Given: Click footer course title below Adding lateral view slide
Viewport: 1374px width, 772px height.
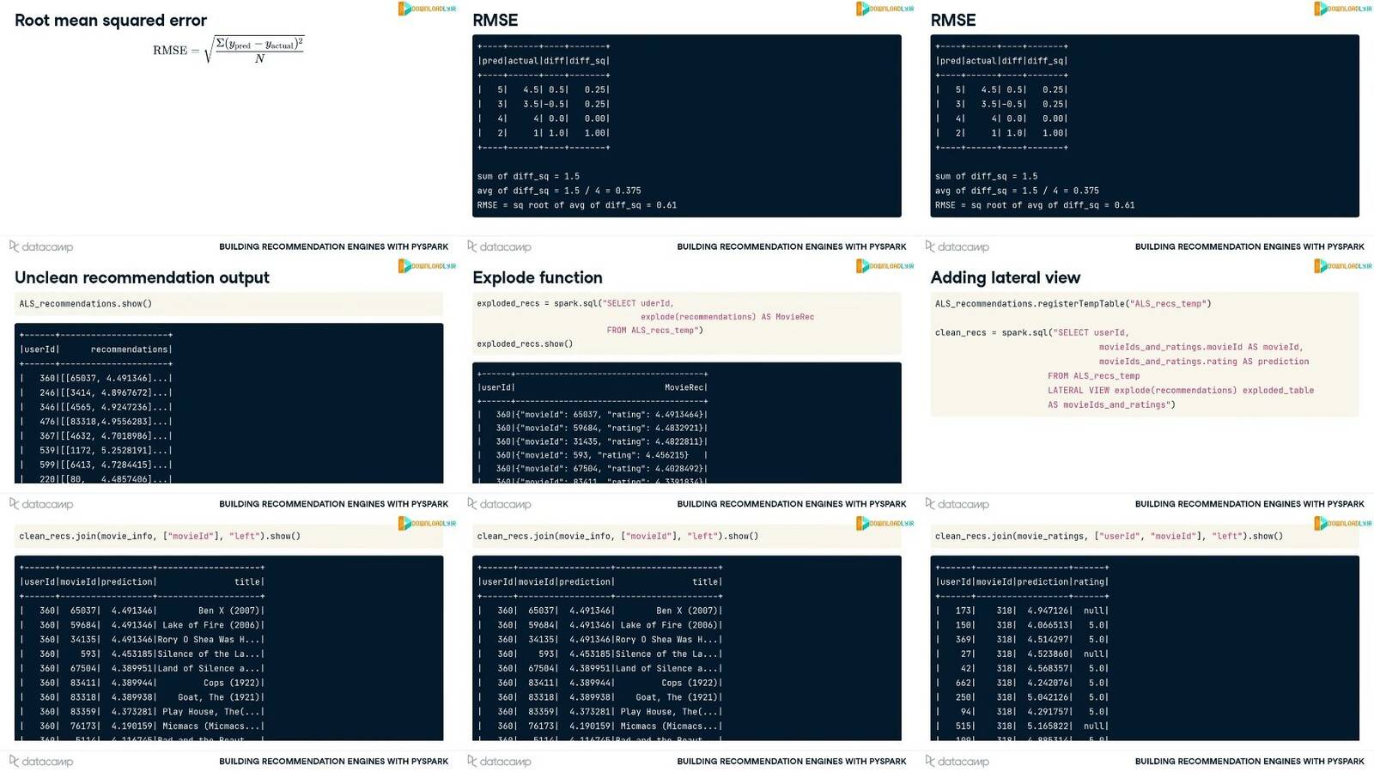Looking at the screenshot, I should coord(1249,504).
